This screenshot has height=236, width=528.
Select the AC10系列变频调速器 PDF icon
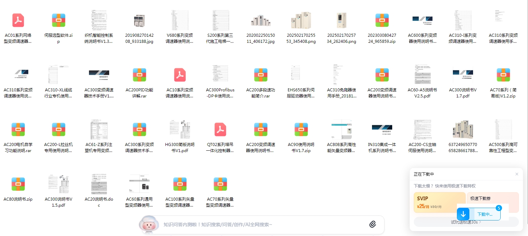tap(180, 75)
